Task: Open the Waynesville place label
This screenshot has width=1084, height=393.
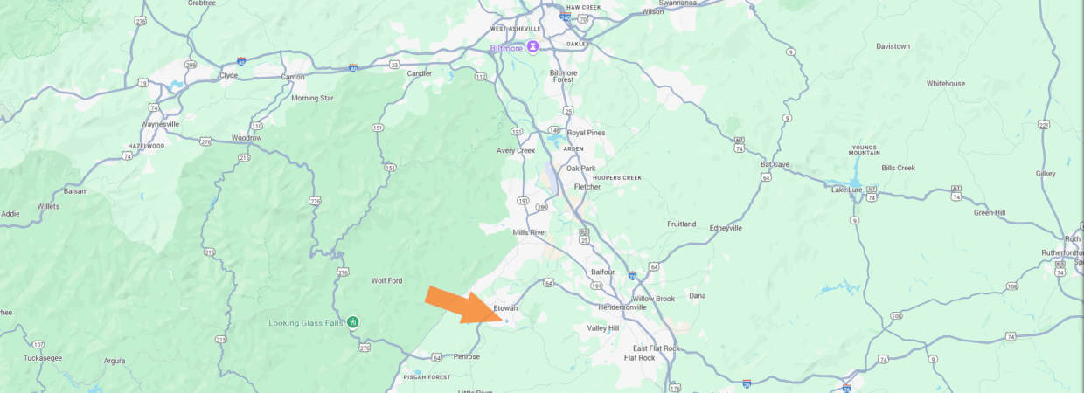Action: [x=159, y=124]
